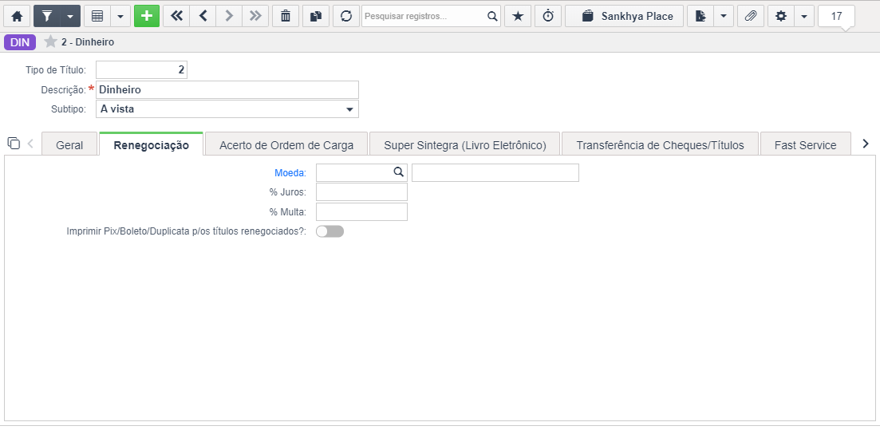Switch to the Fast Service tab
Viewport: 880px width, 430px height.
(x=805, y=145)
